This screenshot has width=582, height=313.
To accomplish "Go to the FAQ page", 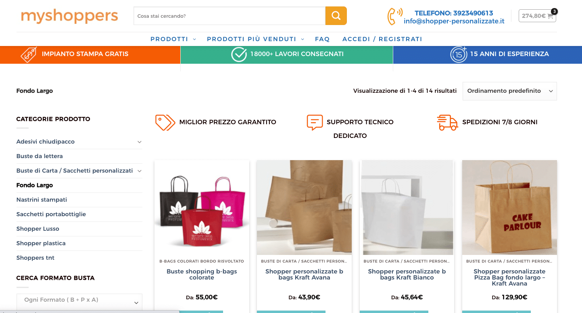I will click(322, 39).
